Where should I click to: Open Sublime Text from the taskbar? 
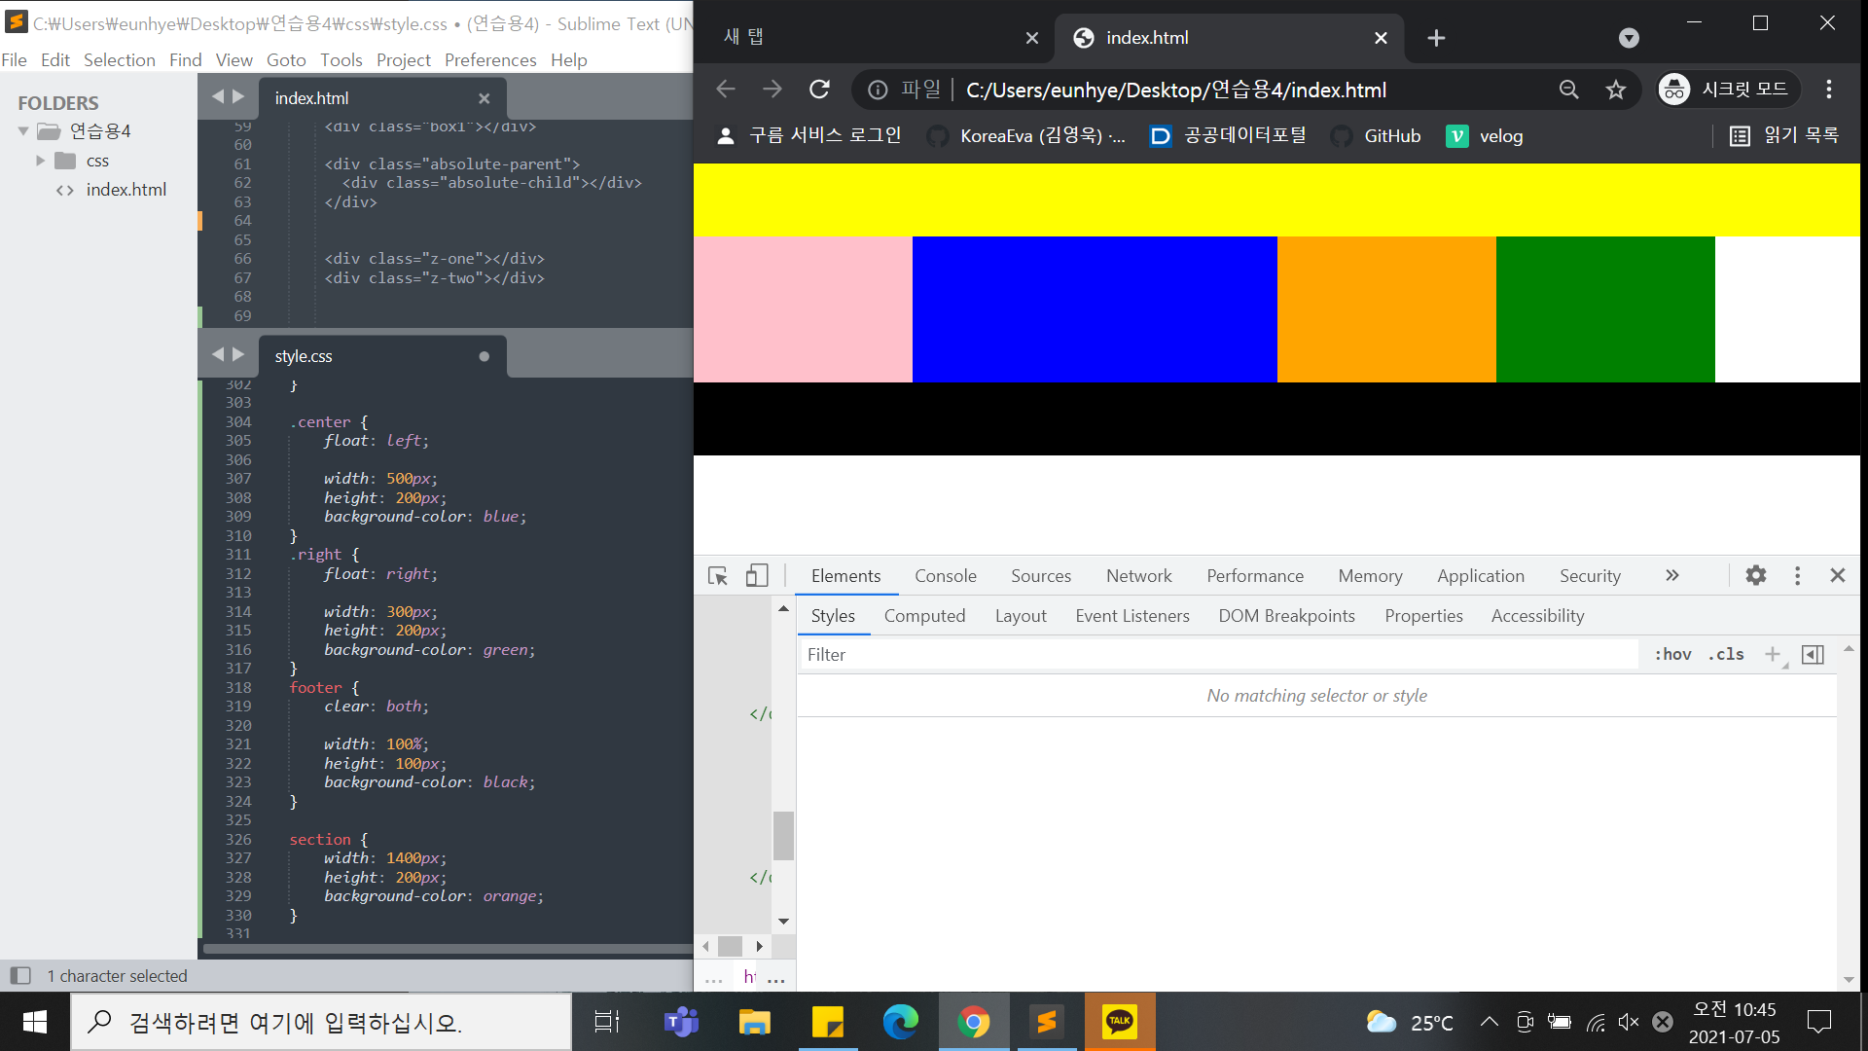[x=1047, y=1022]
